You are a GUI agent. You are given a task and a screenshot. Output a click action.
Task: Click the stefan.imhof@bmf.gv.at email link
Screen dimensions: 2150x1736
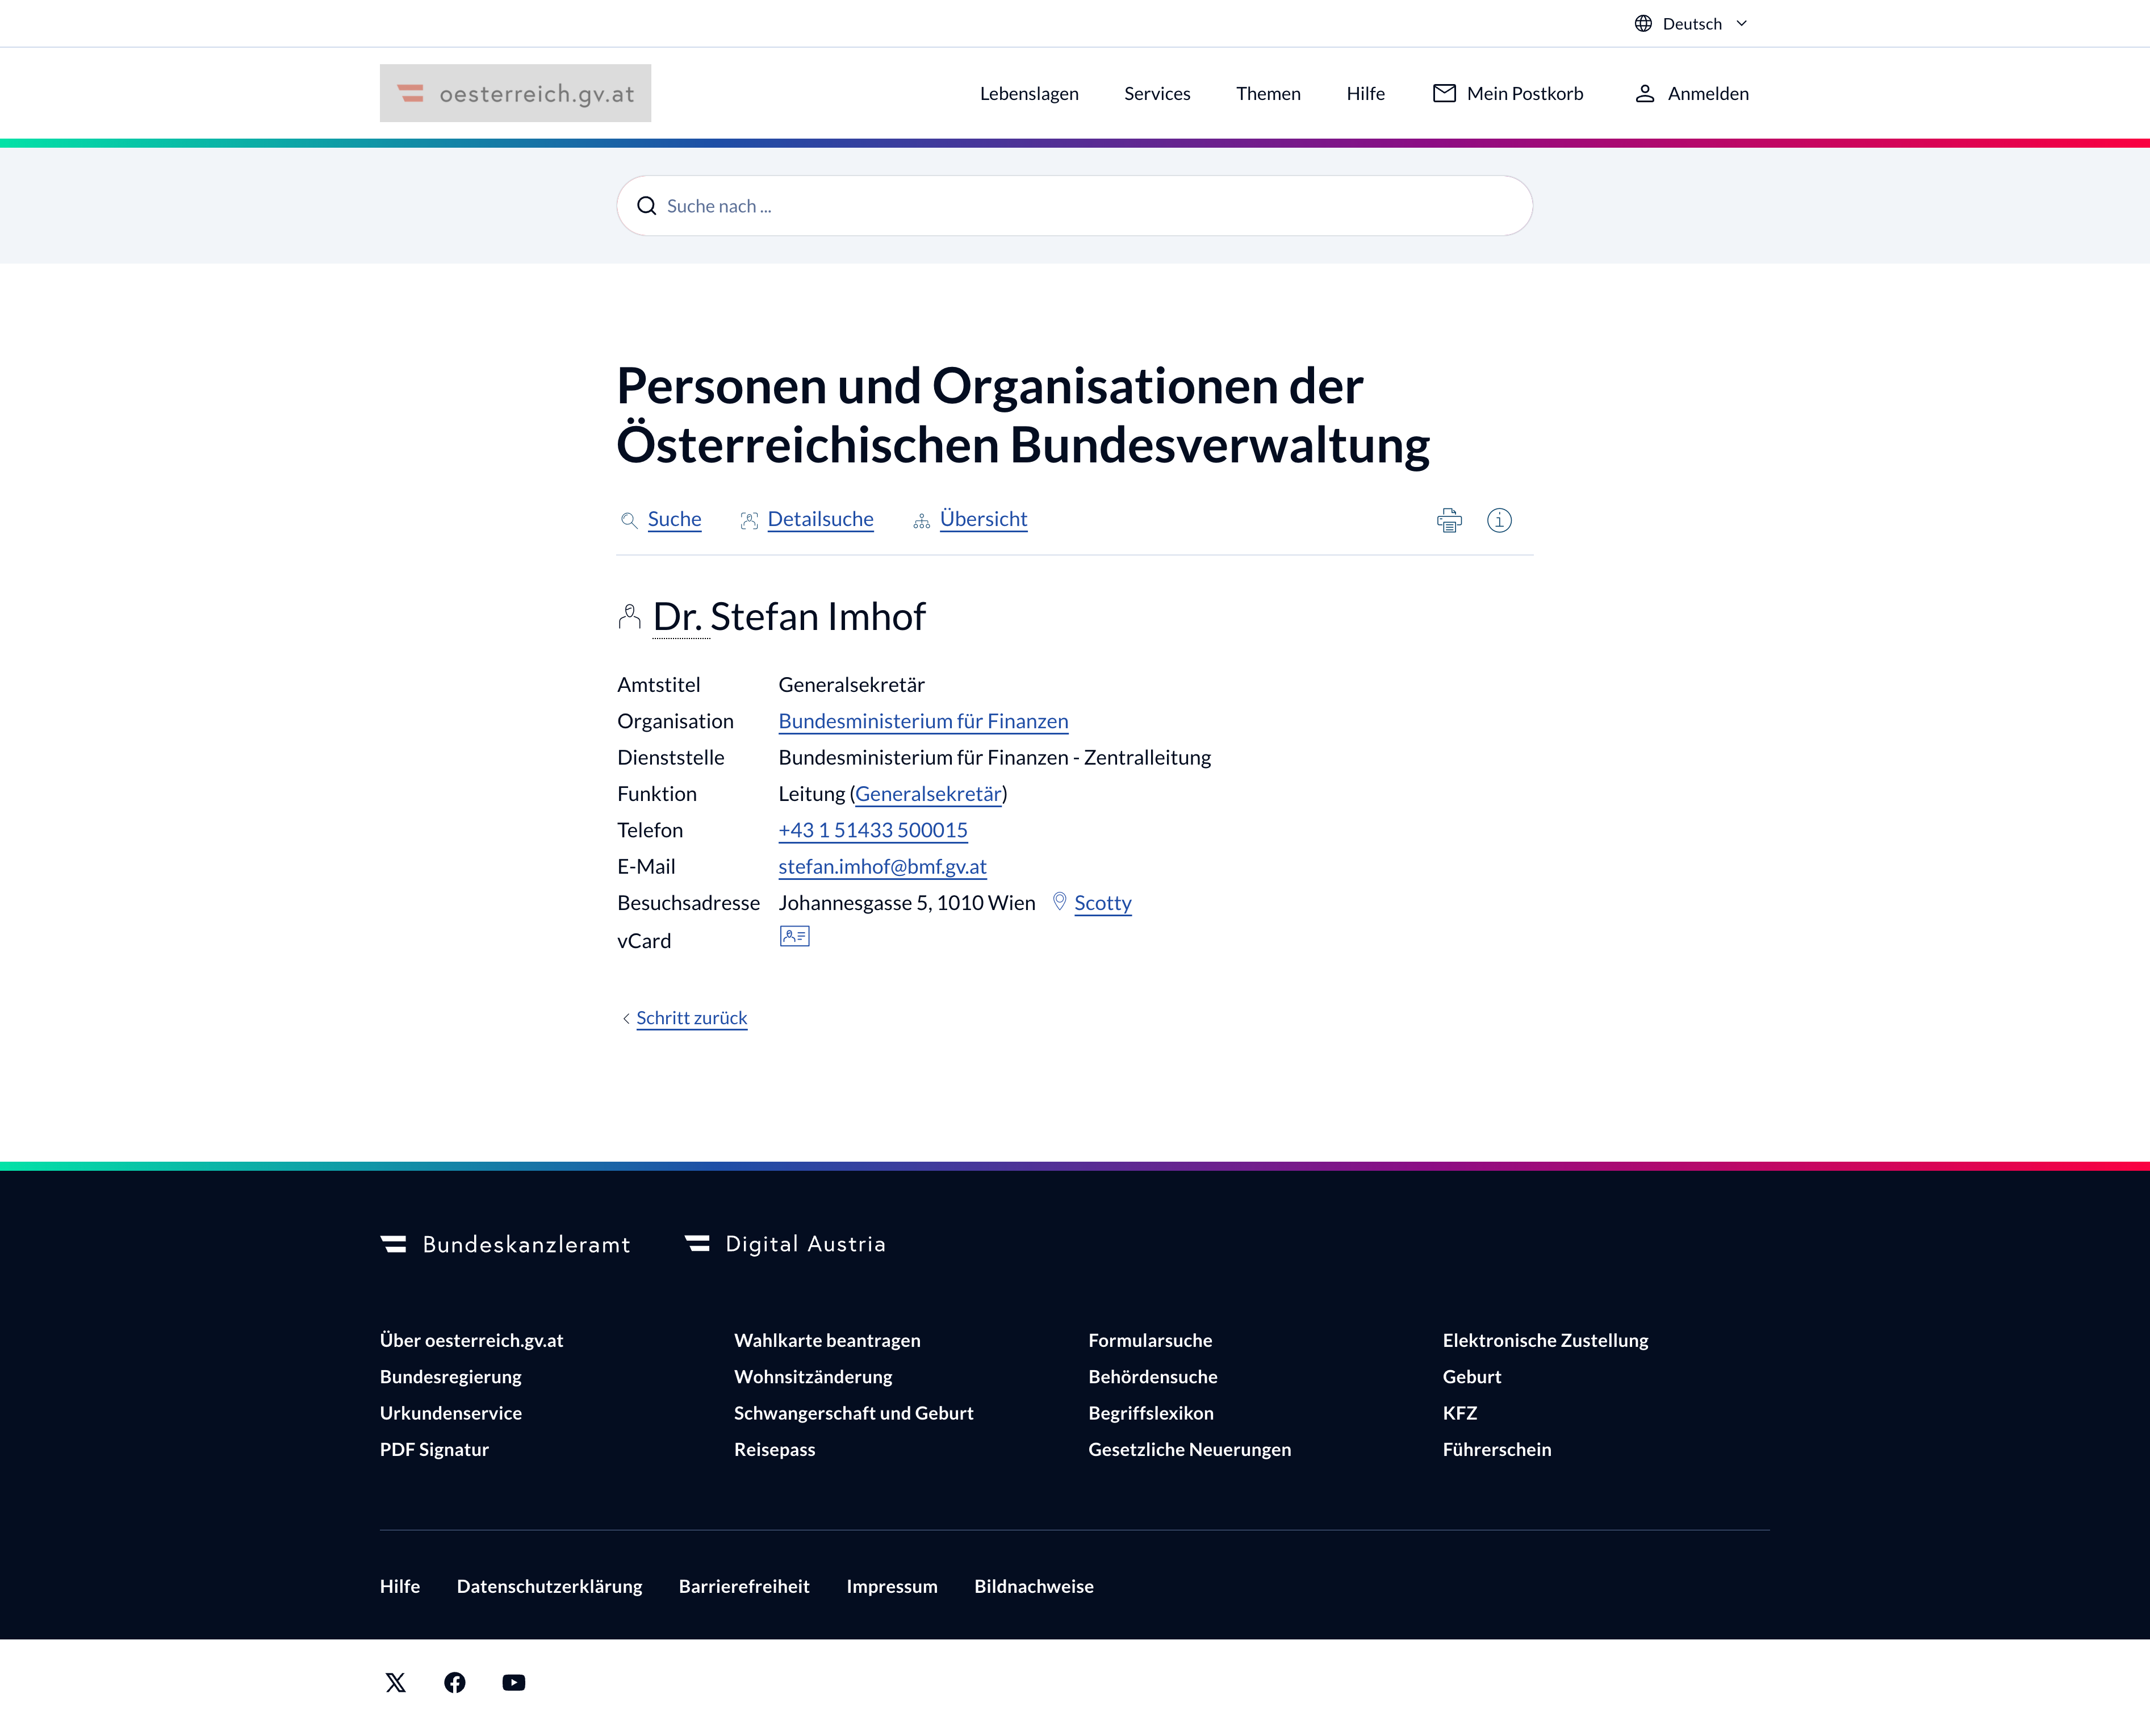(881, 866)
